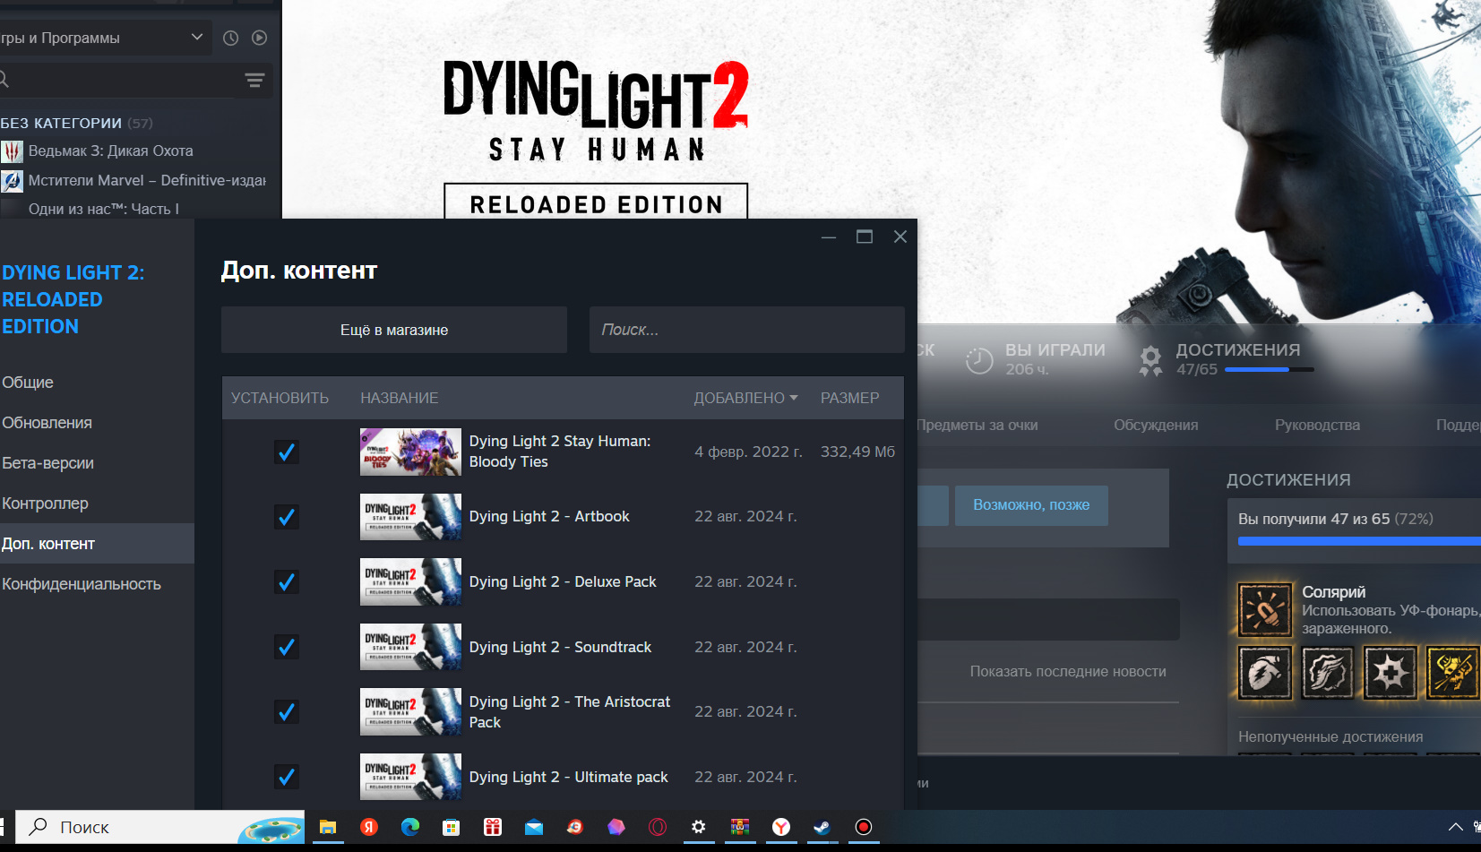Viewport: 1481px width, 852px height.
Task: Open the golden horned skull achievement icon
Action: [1452, 672]
